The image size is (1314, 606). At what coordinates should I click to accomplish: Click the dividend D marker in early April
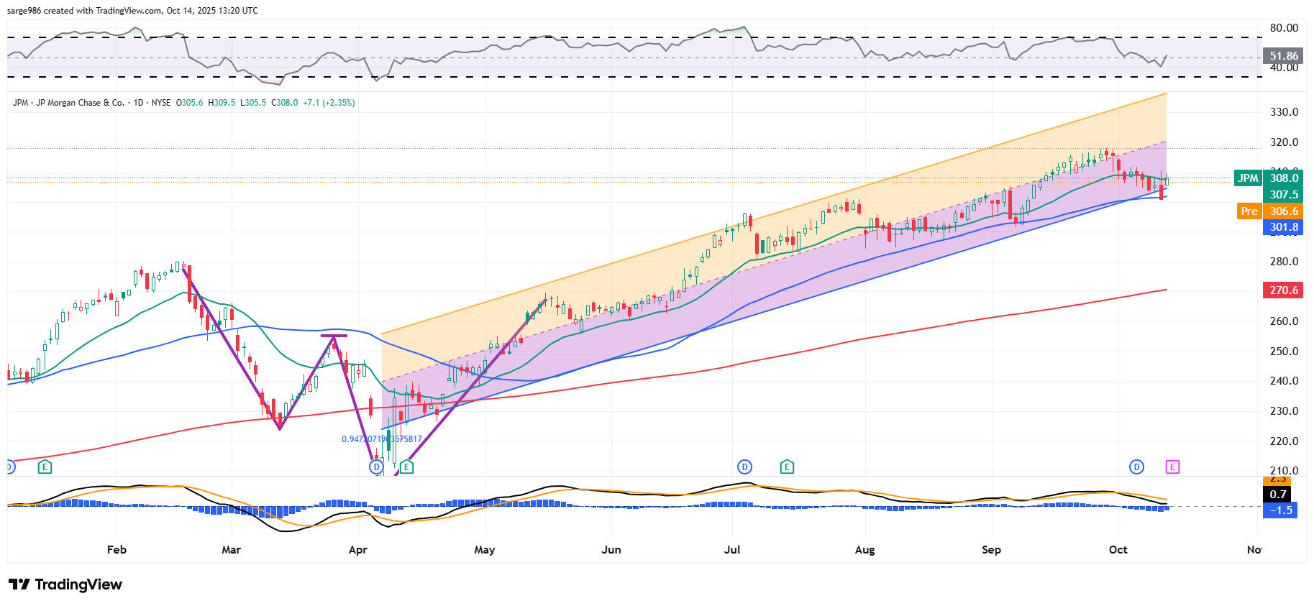tap(376, 467)
